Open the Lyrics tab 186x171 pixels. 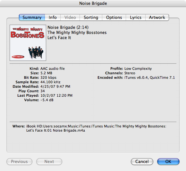tap(136, 17)
